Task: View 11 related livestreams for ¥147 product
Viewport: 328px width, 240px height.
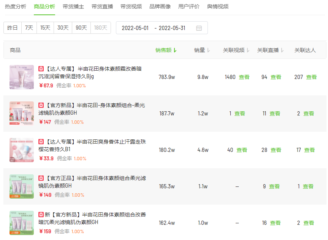Action: coord(275,114)
